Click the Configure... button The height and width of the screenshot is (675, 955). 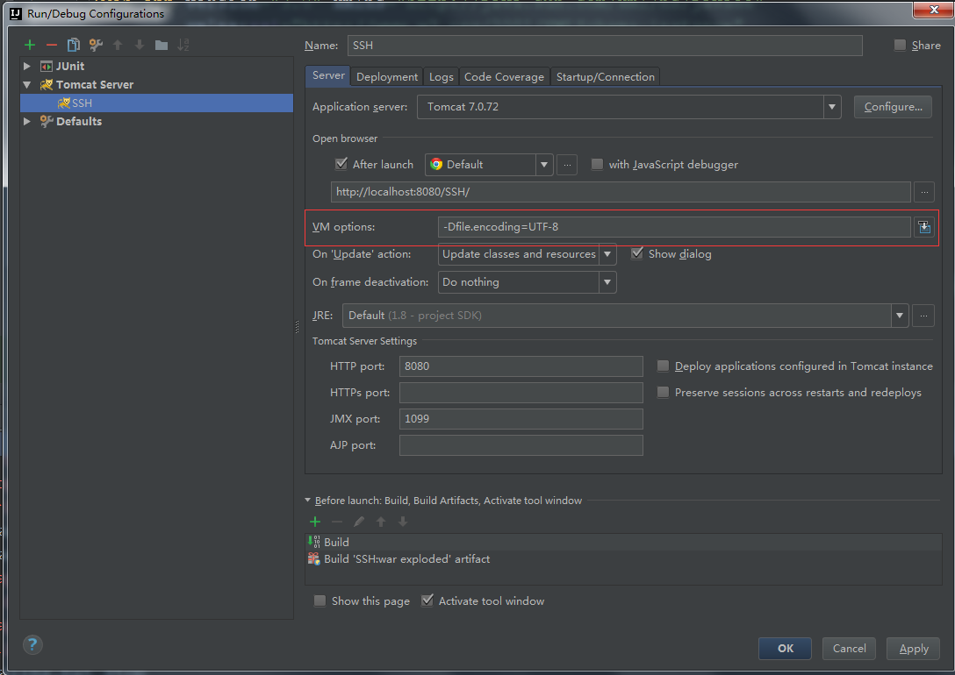[x=893, y=107]
